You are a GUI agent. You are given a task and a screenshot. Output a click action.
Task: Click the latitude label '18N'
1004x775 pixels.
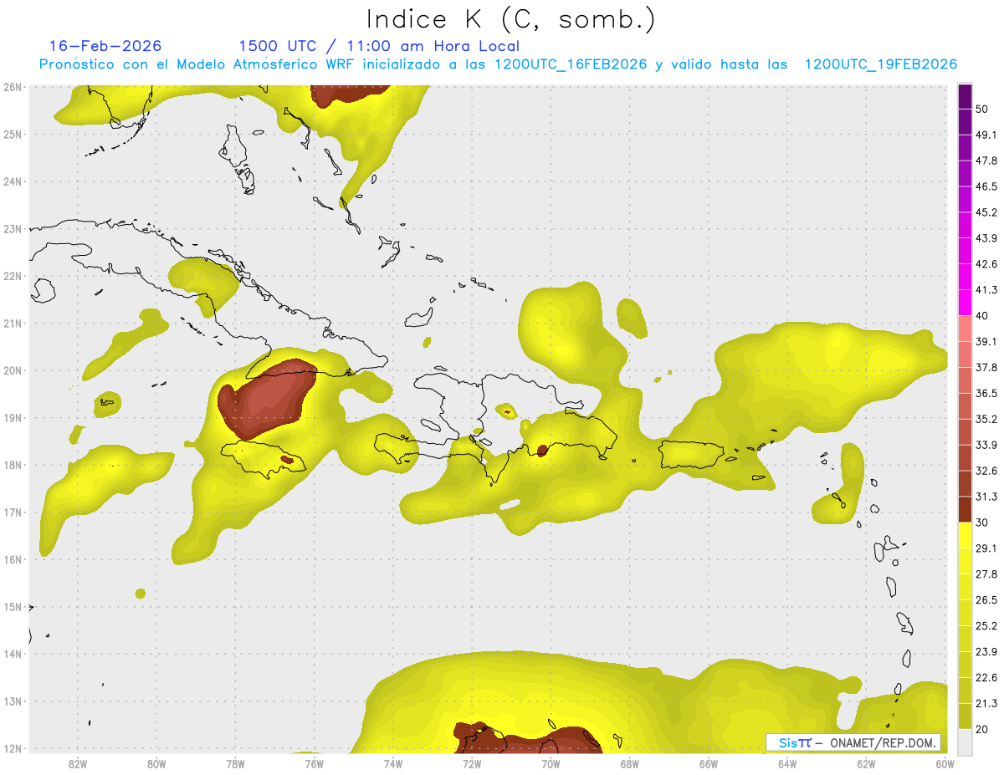click(x=13, y=465)
